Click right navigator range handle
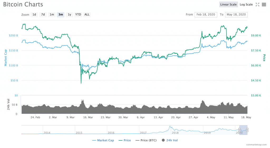 (x=247, y=130)
